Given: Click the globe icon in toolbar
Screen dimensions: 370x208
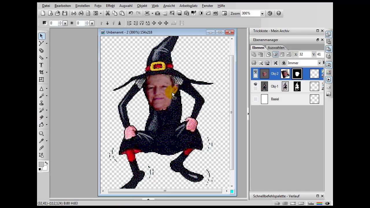Looking at the screenshot, I should click(270, 13).
